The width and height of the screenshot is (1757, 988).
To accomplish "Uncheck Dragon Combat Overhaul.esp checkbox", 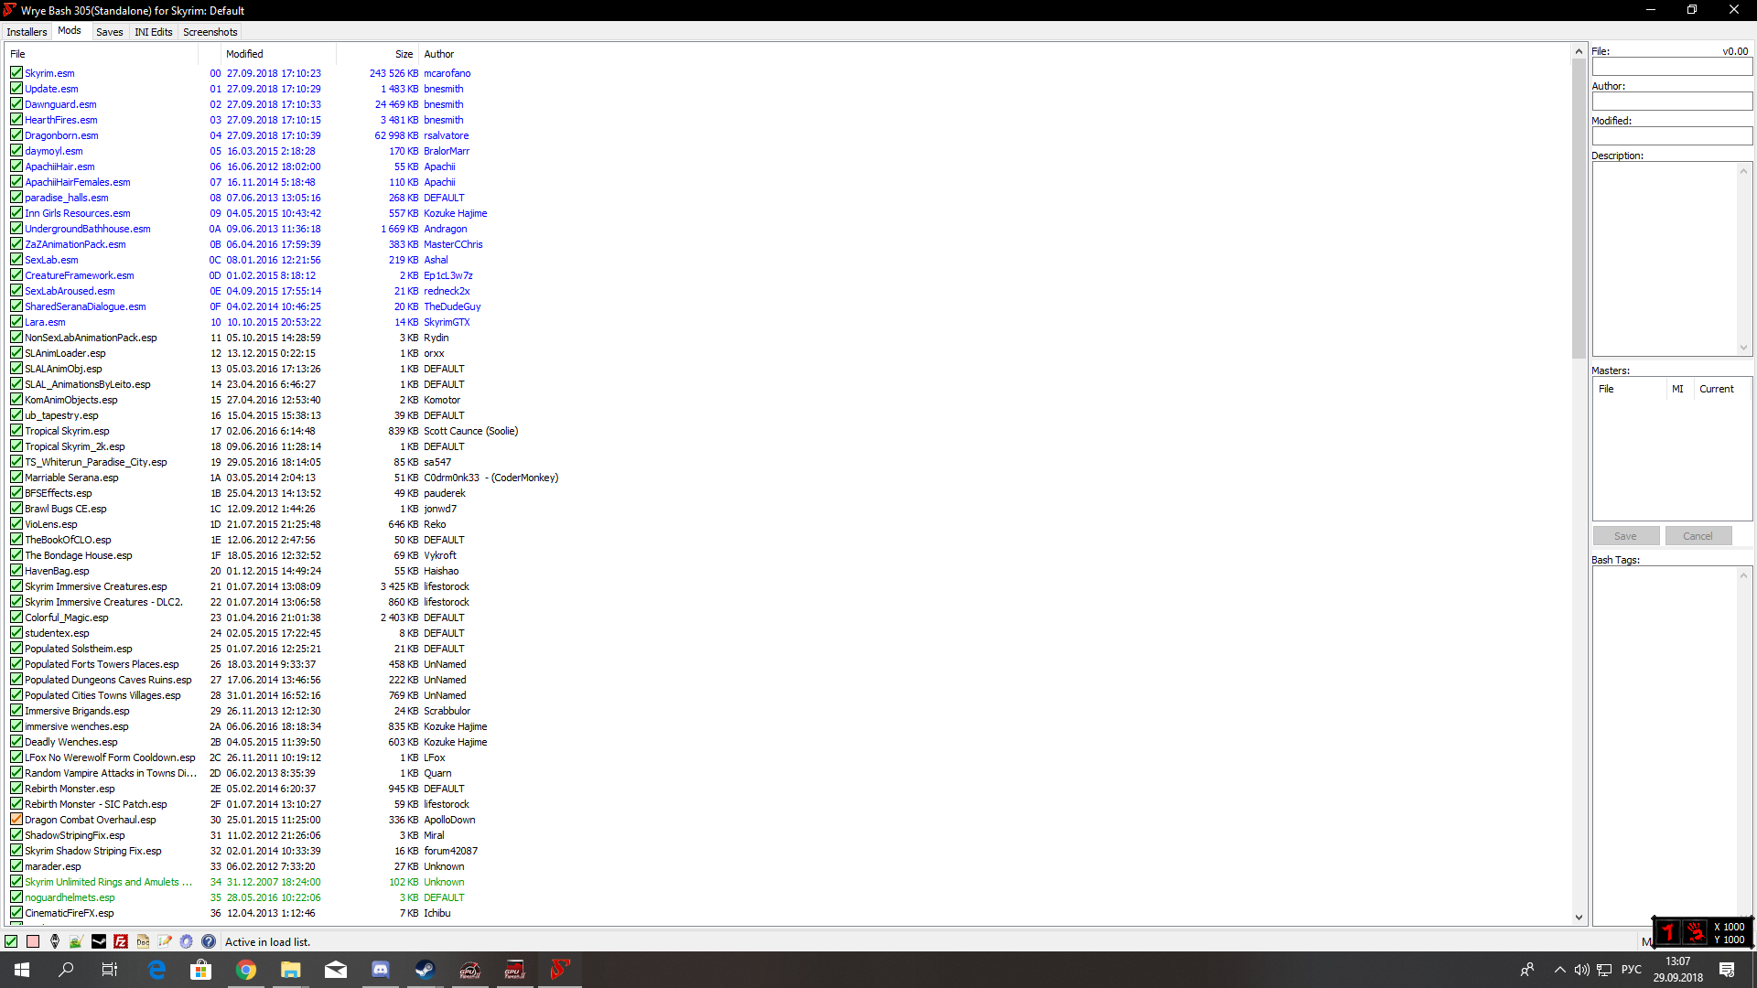I will point(16,820).
